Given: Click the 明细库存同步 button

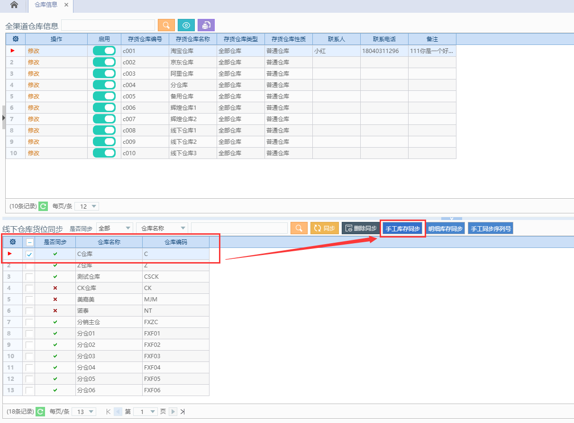Looking at the screenshot, I should coord(445,229).
